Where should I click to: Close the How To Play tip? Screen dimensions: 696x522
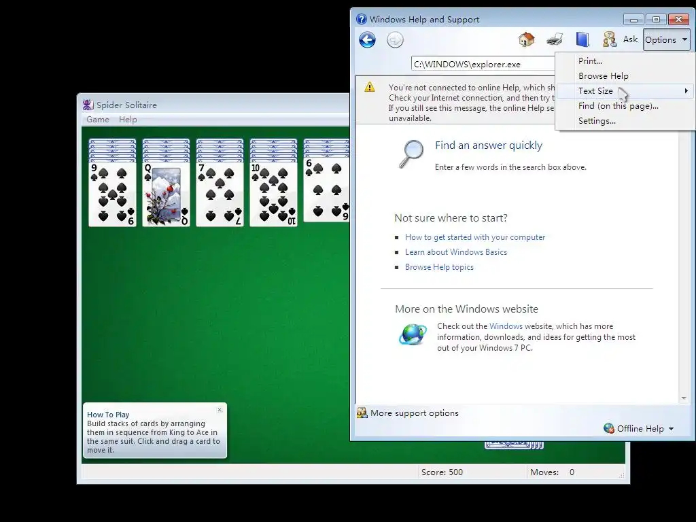220,410
